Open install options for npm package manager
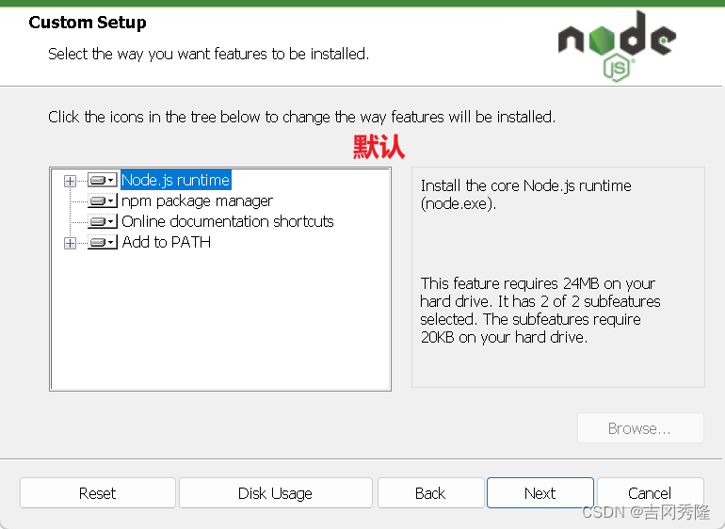This screenshot has width=725, height=529. (x=103, y=200)
